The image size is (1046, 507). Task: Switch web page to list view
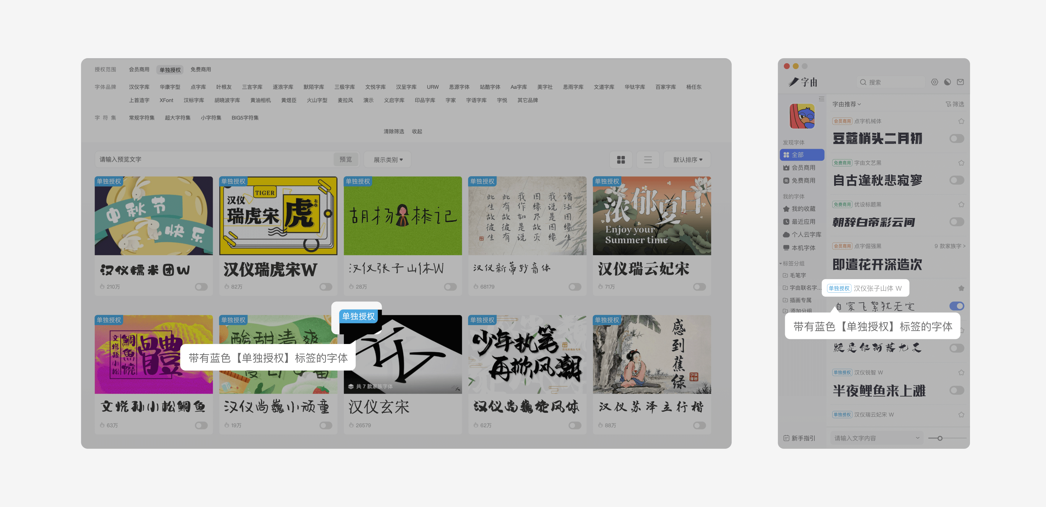click(648, 159)
